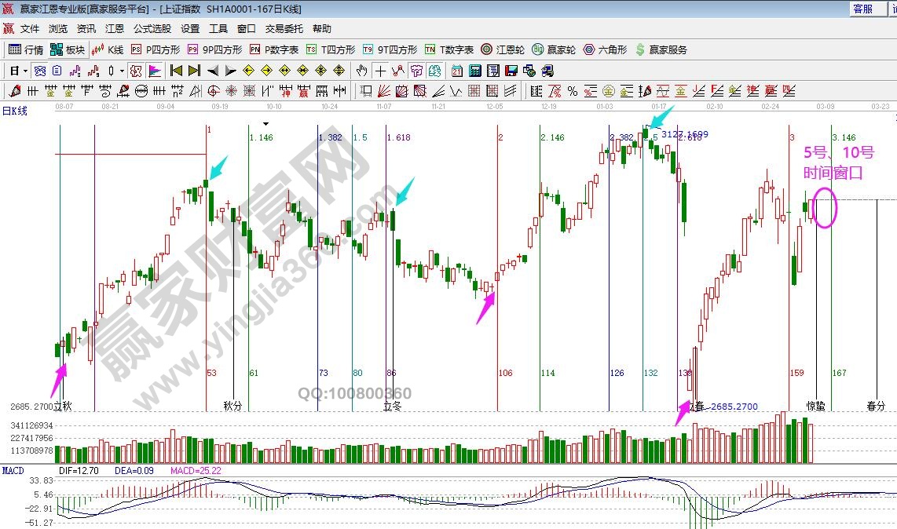
Task: Click small black triangle marker above chart
Action: [x=267, y=123]
